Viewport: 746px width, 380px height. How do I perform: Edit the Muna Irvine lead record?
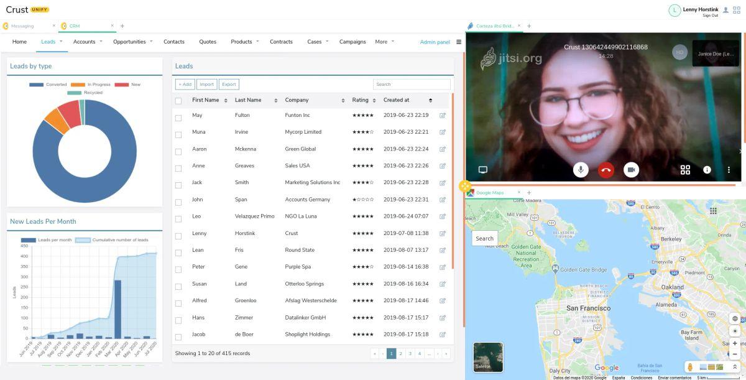point(443,132)
